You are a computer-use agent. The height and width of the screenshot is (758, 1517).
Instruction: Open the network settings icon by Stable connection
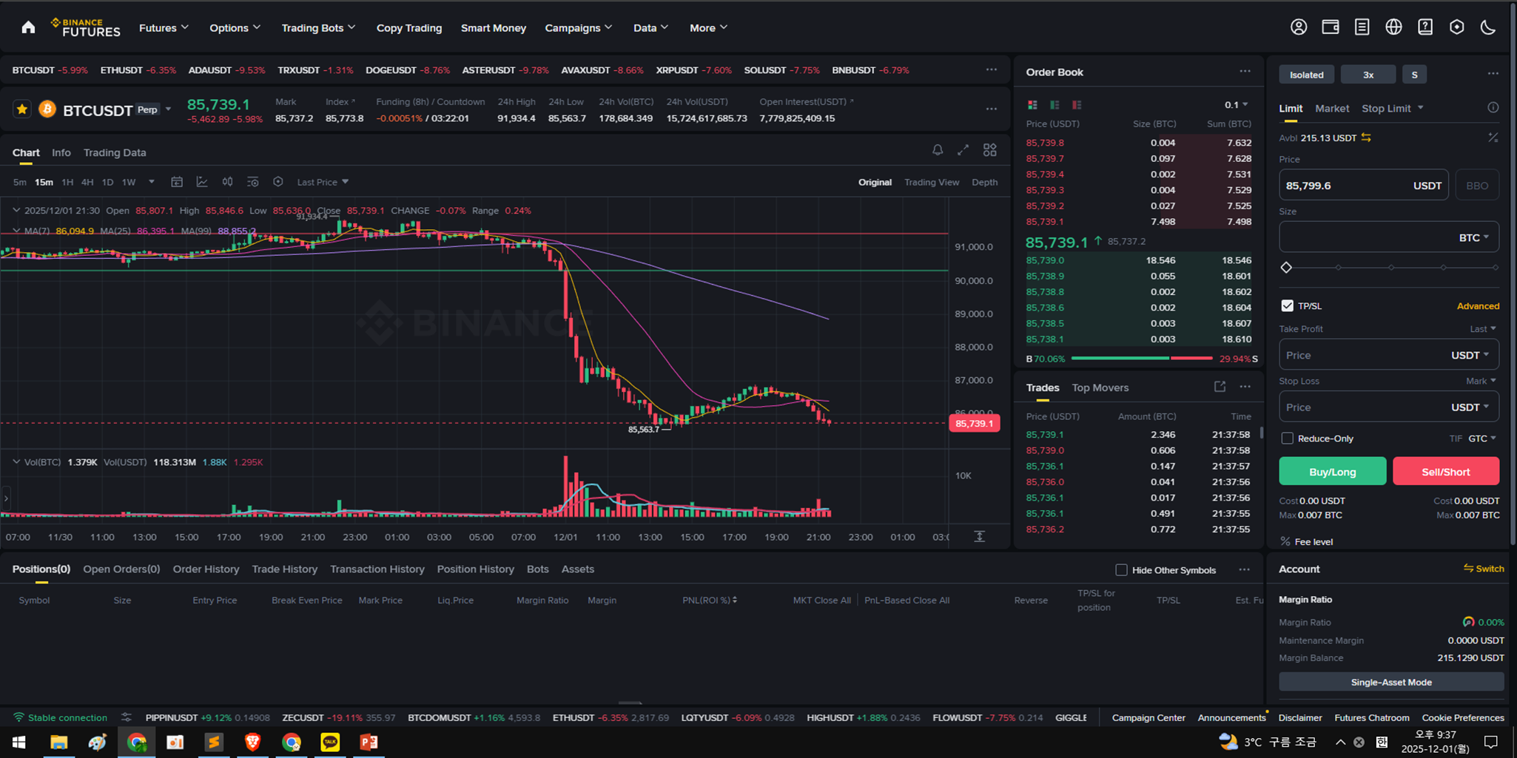[127, 717]
